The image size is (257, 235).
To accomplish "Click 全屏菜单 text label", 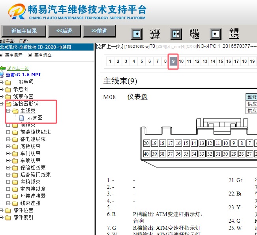I will point(155,34).
